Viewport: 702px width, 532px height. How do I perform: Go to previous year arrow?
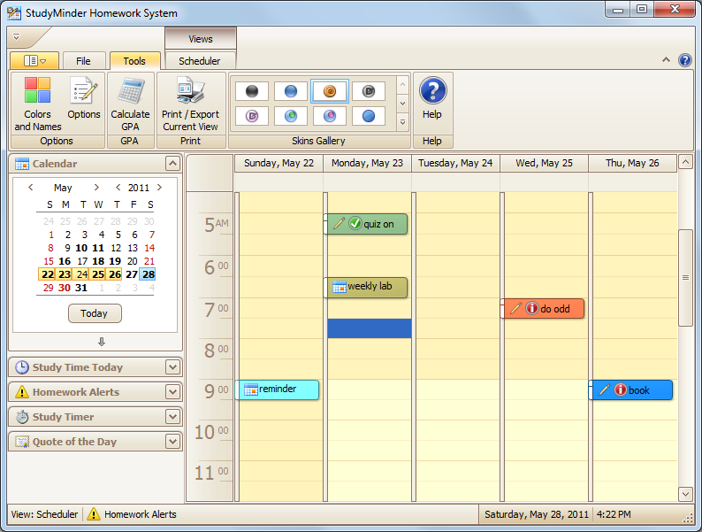click(118, 188)
